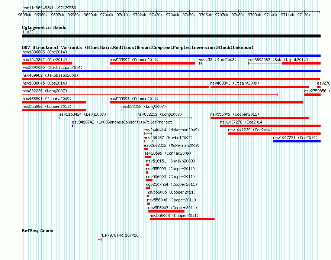Click the esv1158424 (Levy2007) blue marker
The image size is (331, 260).
click(x=60, y=118)
